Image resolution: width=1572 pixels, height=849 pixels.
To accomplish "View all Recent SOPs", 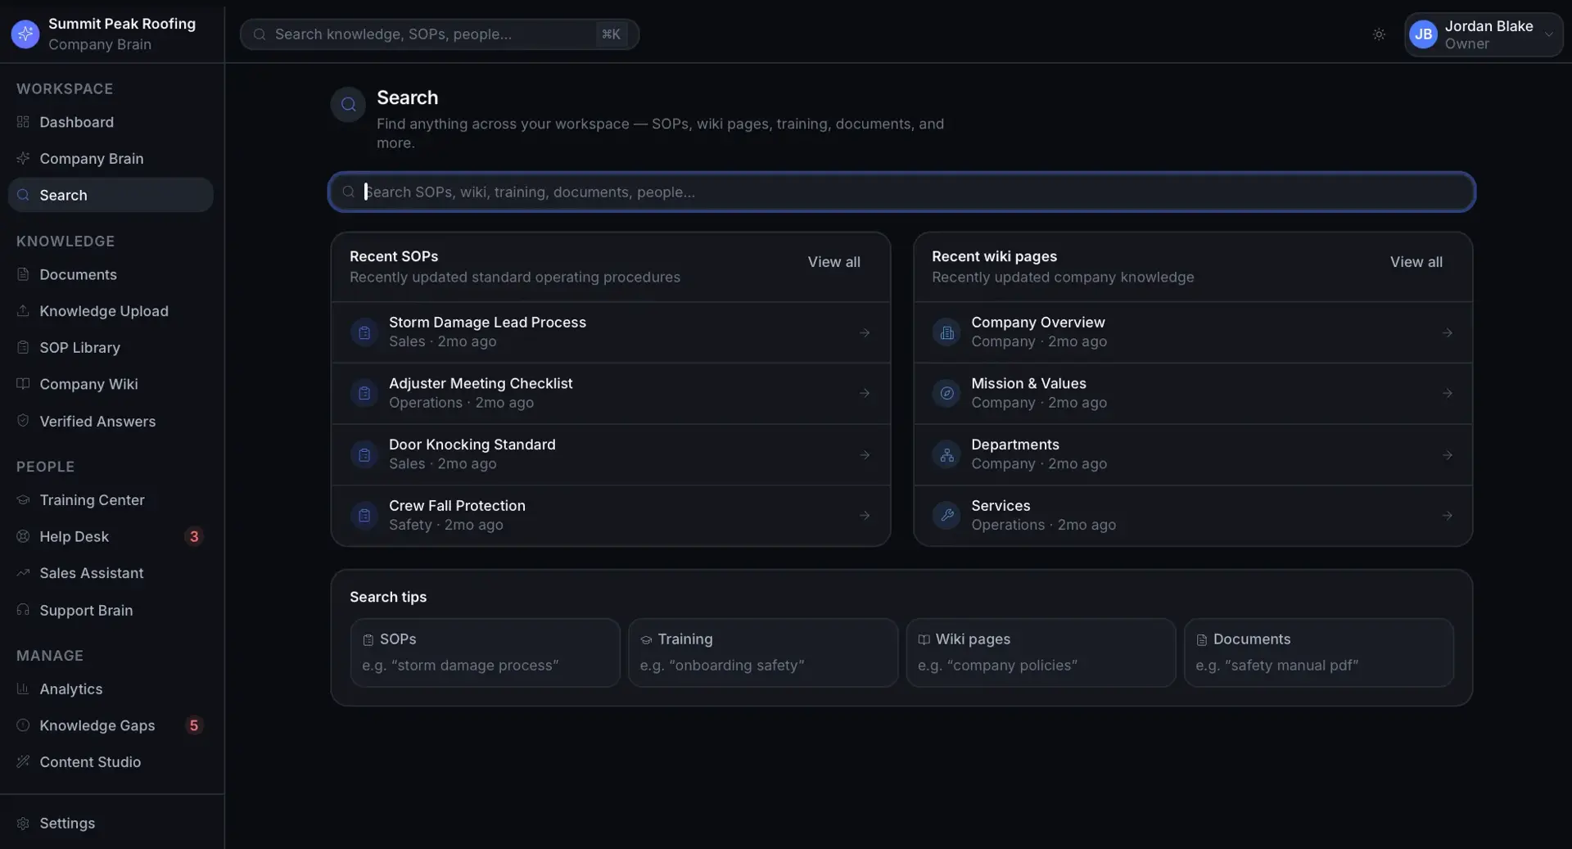I will click(x=833, y=262).
